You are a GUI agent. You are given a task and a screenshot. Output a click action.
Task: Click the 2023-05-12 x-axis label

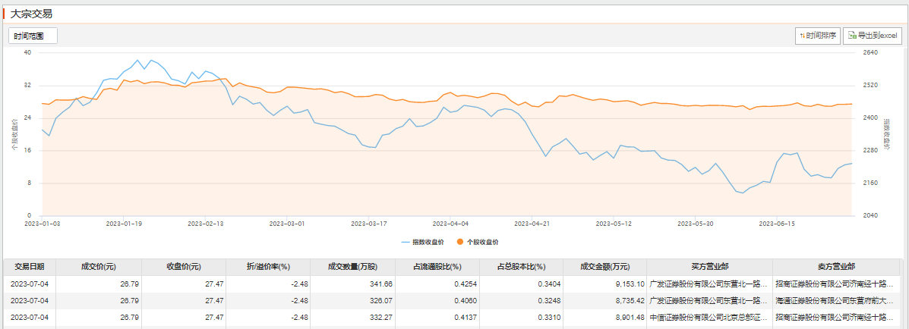(x=613, y=223)
